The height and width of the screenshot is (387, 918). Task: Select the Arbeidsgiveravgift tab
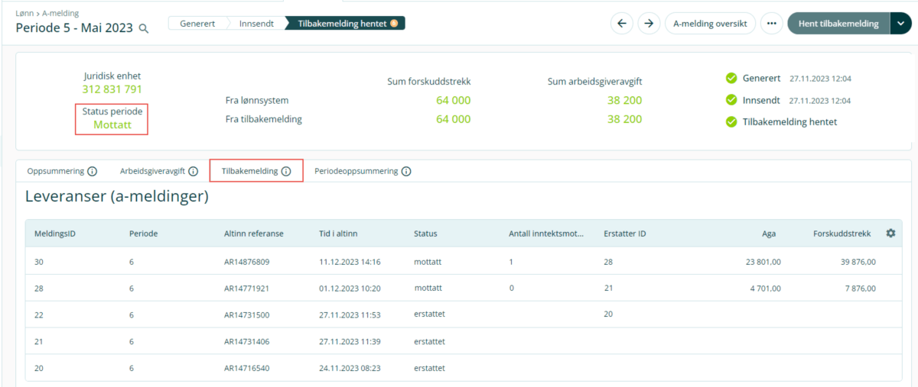154,172
